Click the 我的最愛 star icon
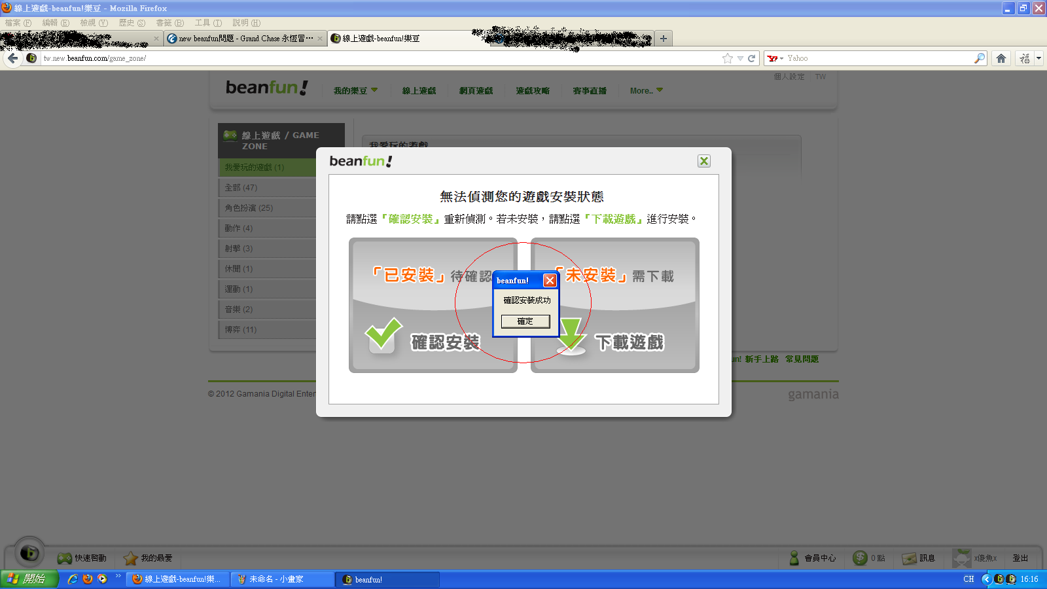 click(130, 558)
